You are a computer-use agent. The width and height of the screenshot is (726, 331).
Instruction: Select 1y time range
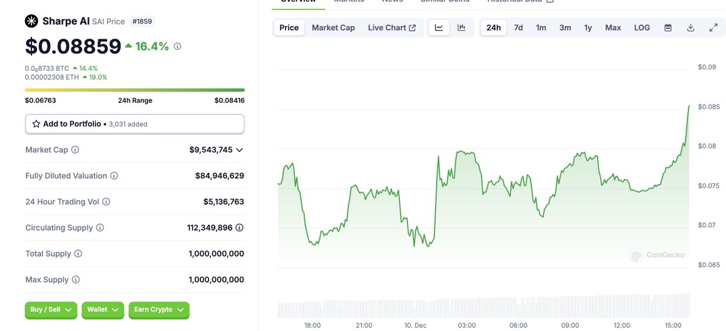(x=588, y=28)
